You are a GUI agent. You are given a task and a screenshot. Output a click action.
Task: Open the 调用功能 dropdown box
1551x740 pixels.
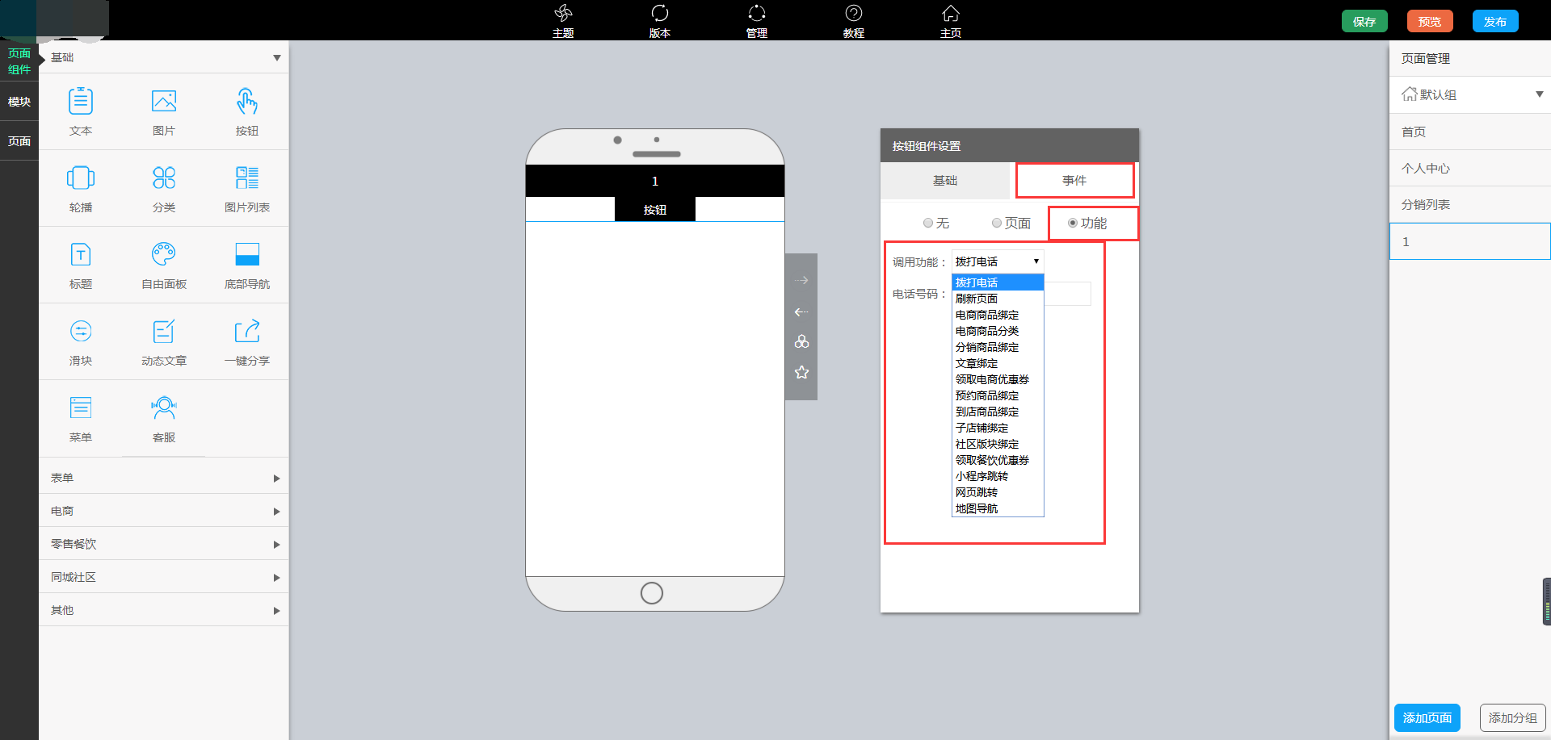(998, 261)
